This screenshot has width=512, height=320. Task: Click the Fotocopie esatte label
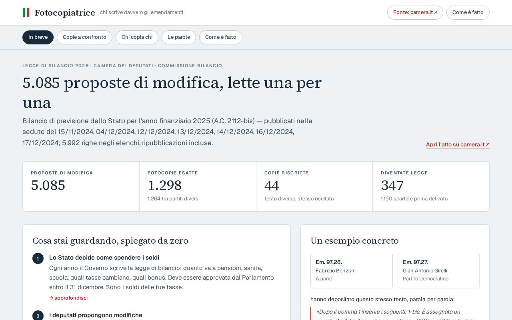(173, 173)
